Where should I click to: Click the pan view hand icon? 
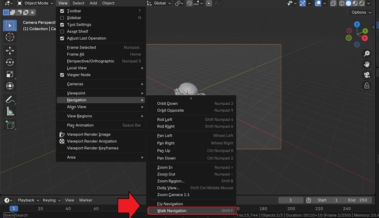pos(367,64)
